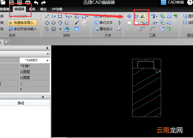
Task: Select the Rectangle drawing tool
Action: tap(60, 16)
